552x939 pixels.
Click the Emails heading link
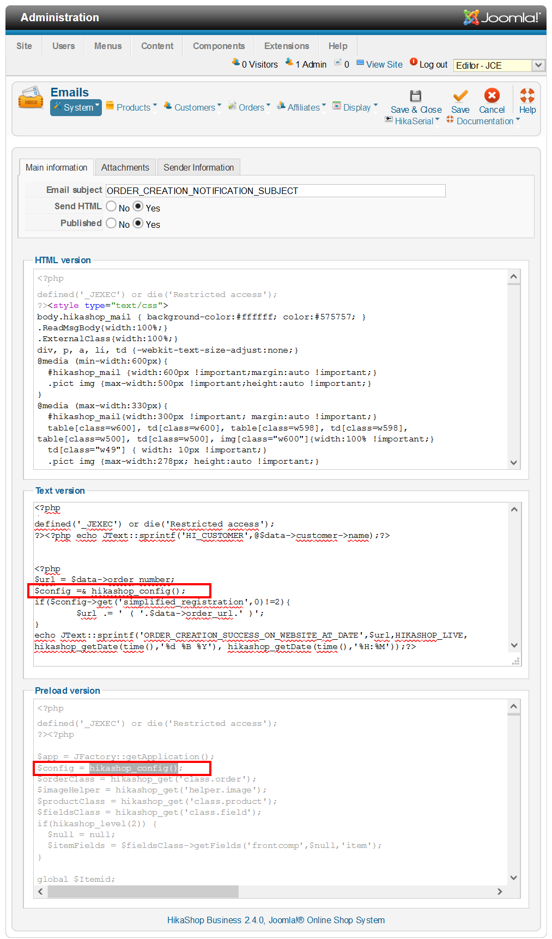click(70, 92)
